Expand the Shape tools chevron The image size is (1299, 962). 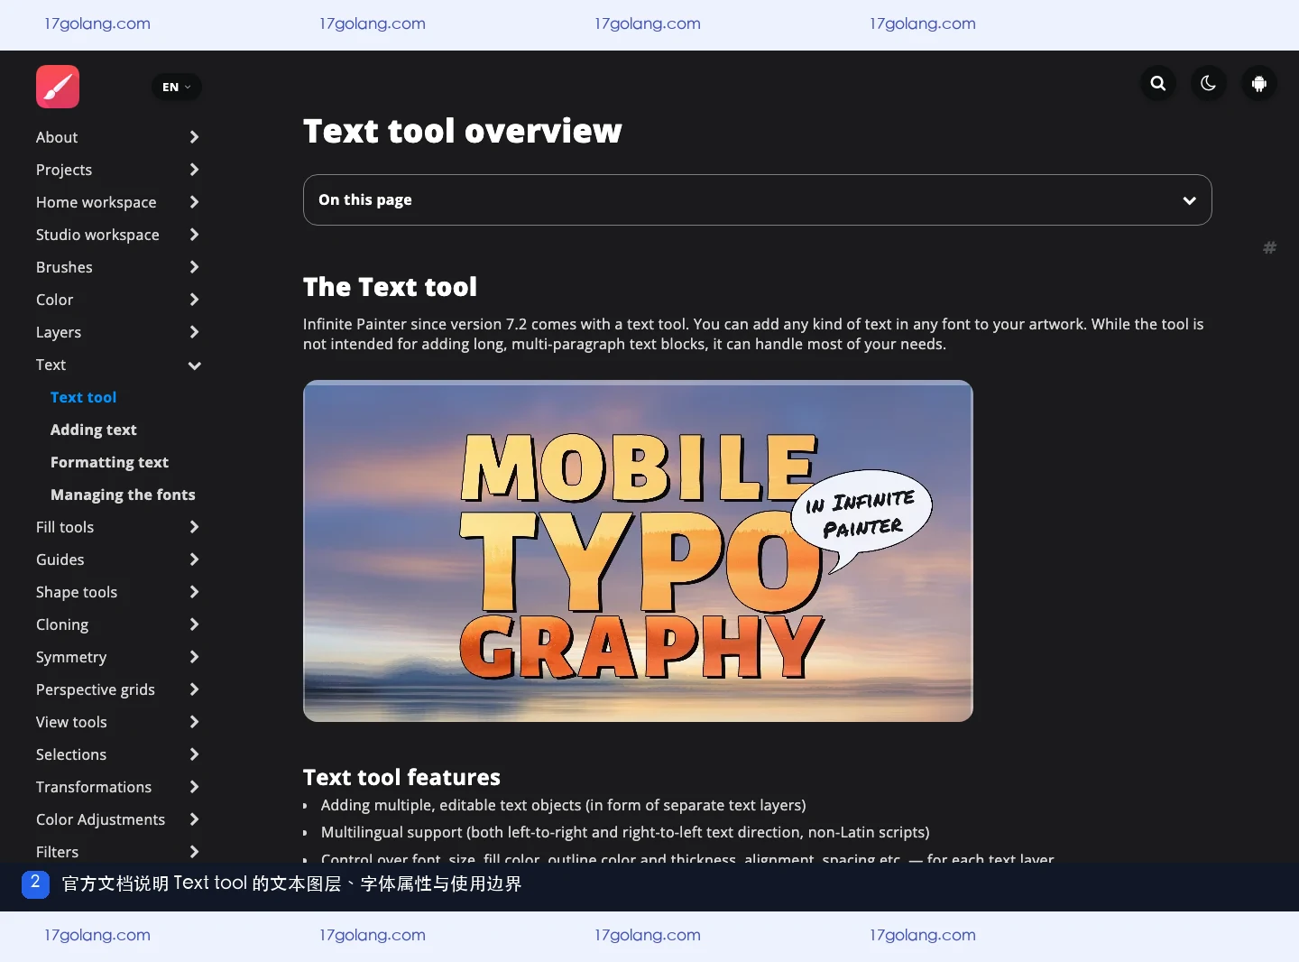point(194,592)
